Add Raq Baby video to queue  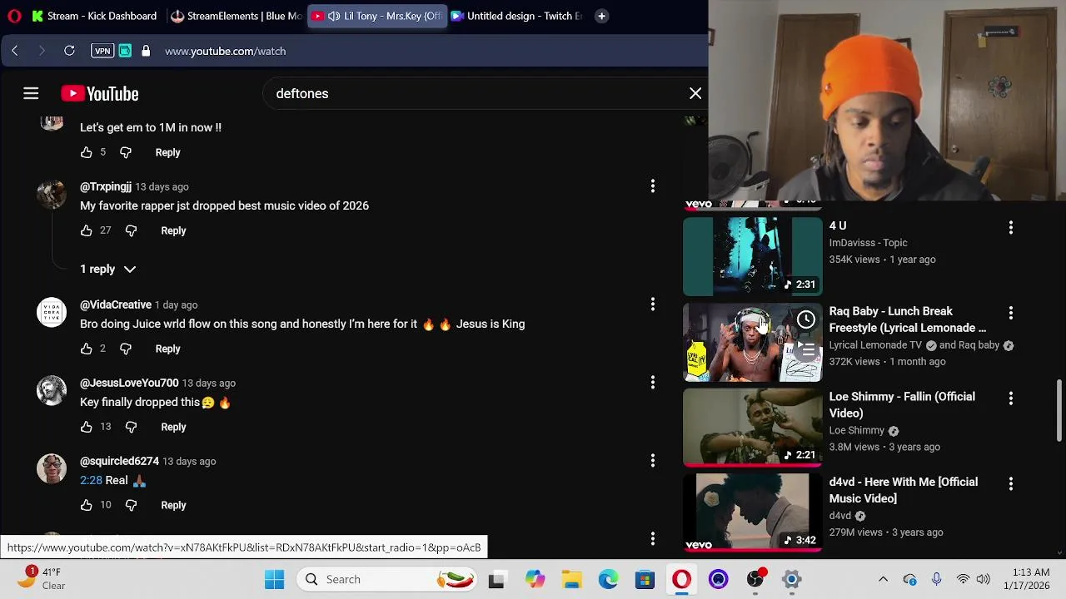pyautogui.click(x=806, y=349)
